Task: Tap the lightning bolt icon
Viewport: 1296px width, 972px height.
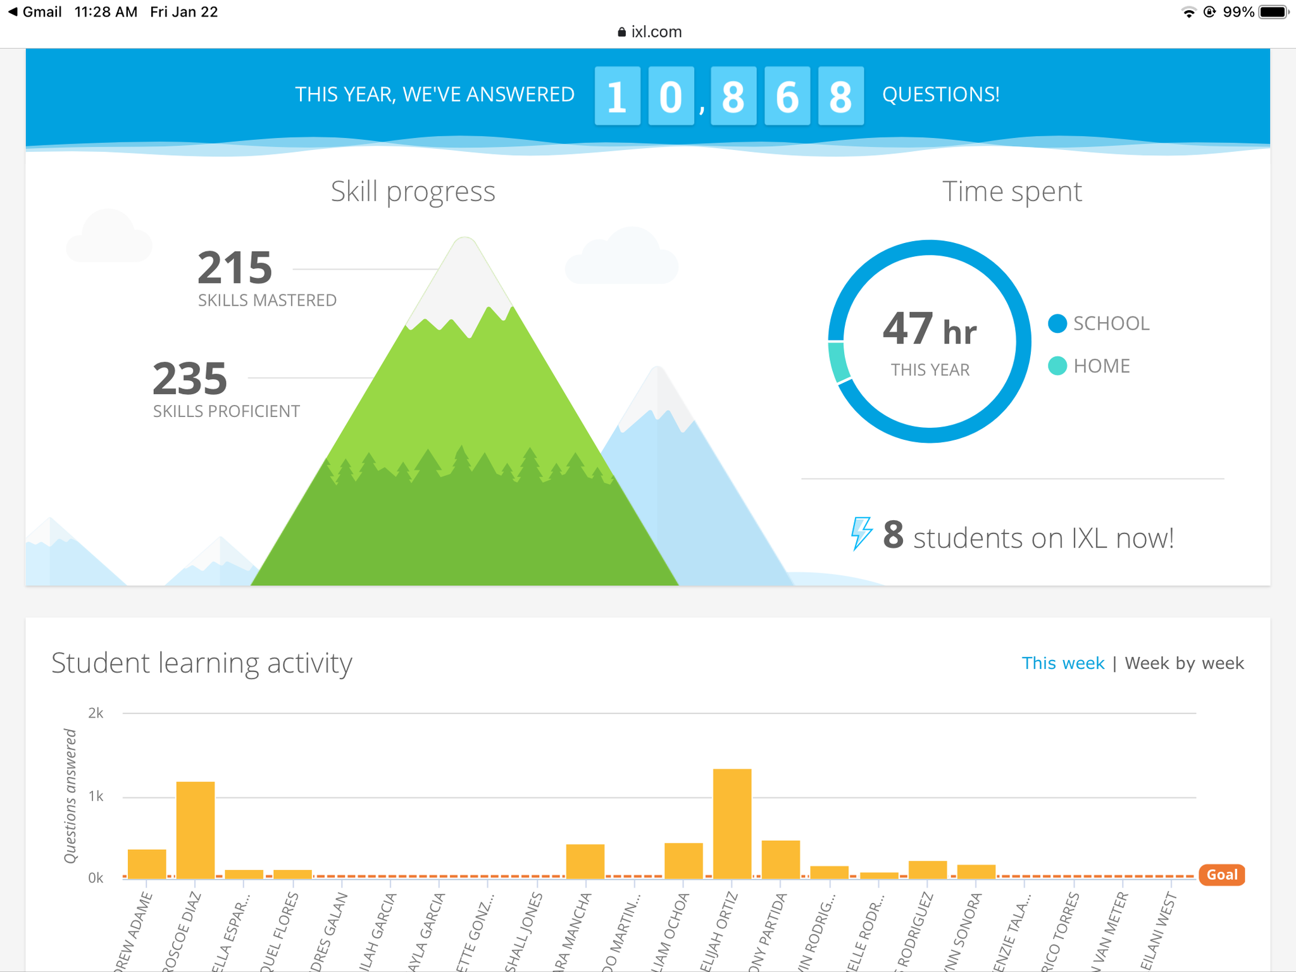Action: tap(861, 533)
